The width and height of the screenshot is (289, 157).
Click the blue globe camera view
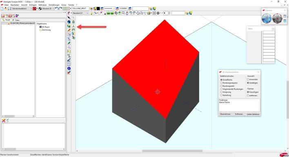(267, 18)
